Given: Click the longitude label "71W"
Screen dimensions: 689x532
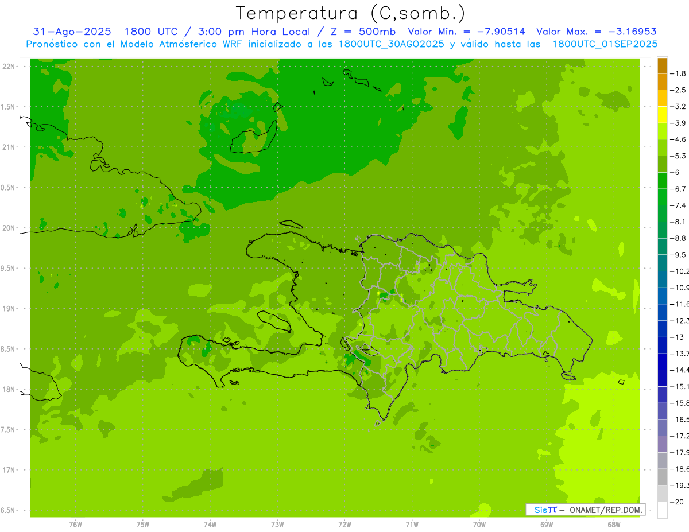Looking at the screenshot, I should coord(412,525).
